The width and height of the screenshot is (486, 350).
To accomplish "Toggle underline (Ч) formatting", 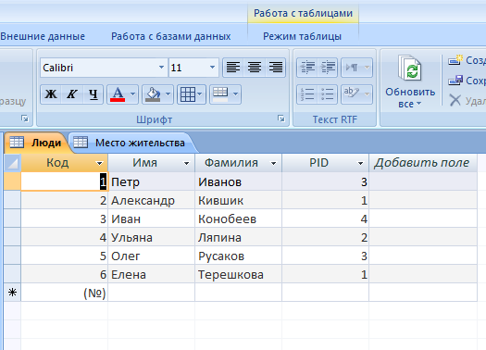I will click(93, 94).
